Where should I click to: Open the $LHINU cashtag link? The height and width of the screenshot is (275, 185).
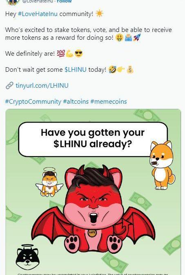[76, 70]
